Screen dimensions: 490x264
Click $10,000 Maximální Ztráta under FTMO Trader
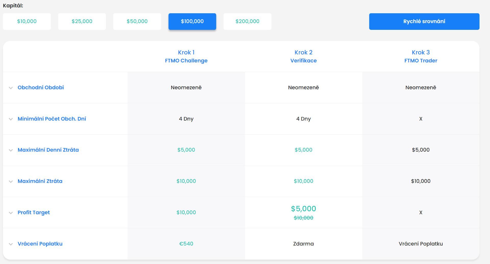[x=421, y=181]
